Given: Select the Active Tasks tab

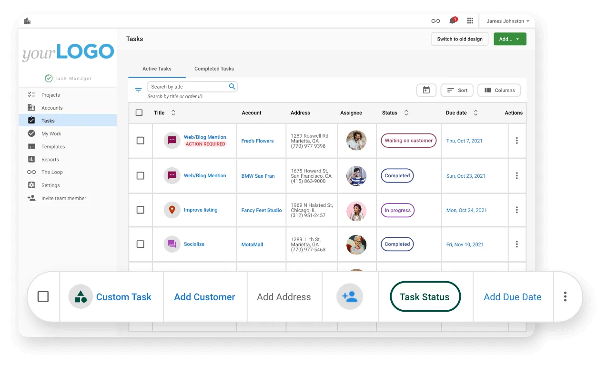Looking at the screenshot, I should pyautogui.click(x=157, y=68).
